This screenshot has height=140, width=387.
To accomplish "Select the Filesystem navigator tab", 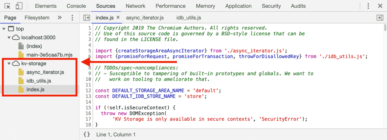I will (37, 18).
